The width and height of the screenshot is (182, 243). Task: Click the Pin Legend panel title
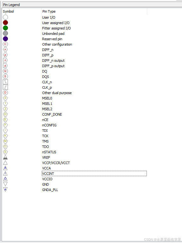pyautogui.click(x=11, y=5)
